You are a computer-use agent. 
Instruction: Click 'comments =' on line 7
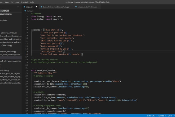coord(37,30)
